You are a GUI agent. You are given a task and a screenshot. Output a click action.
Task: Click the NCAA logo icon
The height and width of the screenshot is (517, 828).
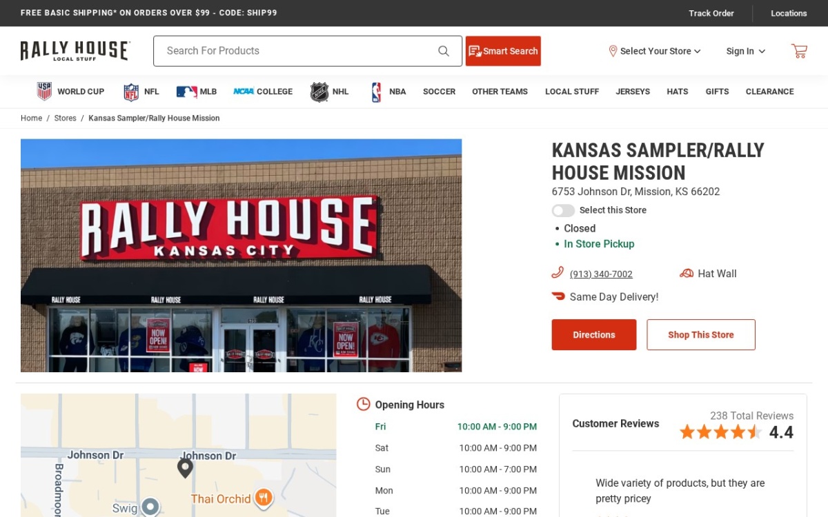[x=244, y=92]
